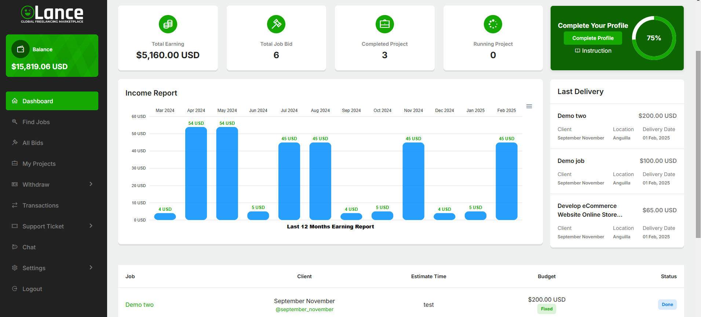The height and width of the screenshot is (317, 701).
Task: Click the Completed Project briefcase icon
Action: click(x=384, y=24)
